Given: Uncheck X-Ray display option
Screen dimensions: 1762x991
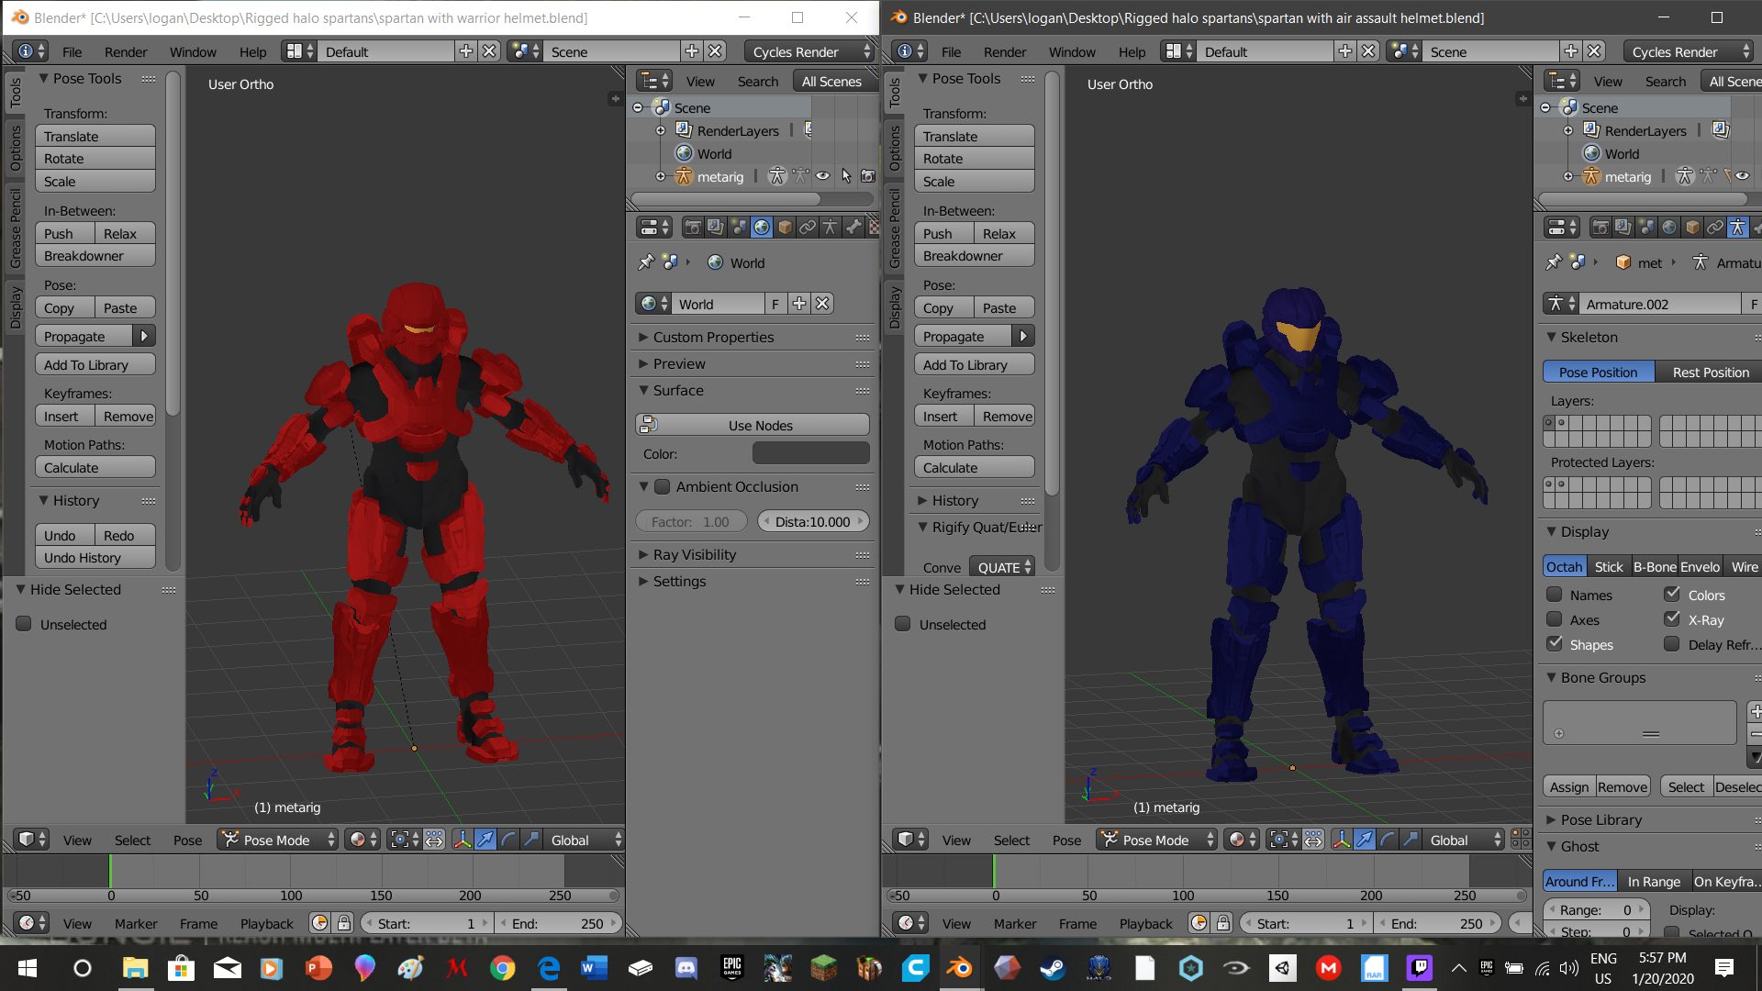Looking at the screenshot, I should coord(1672,619).
